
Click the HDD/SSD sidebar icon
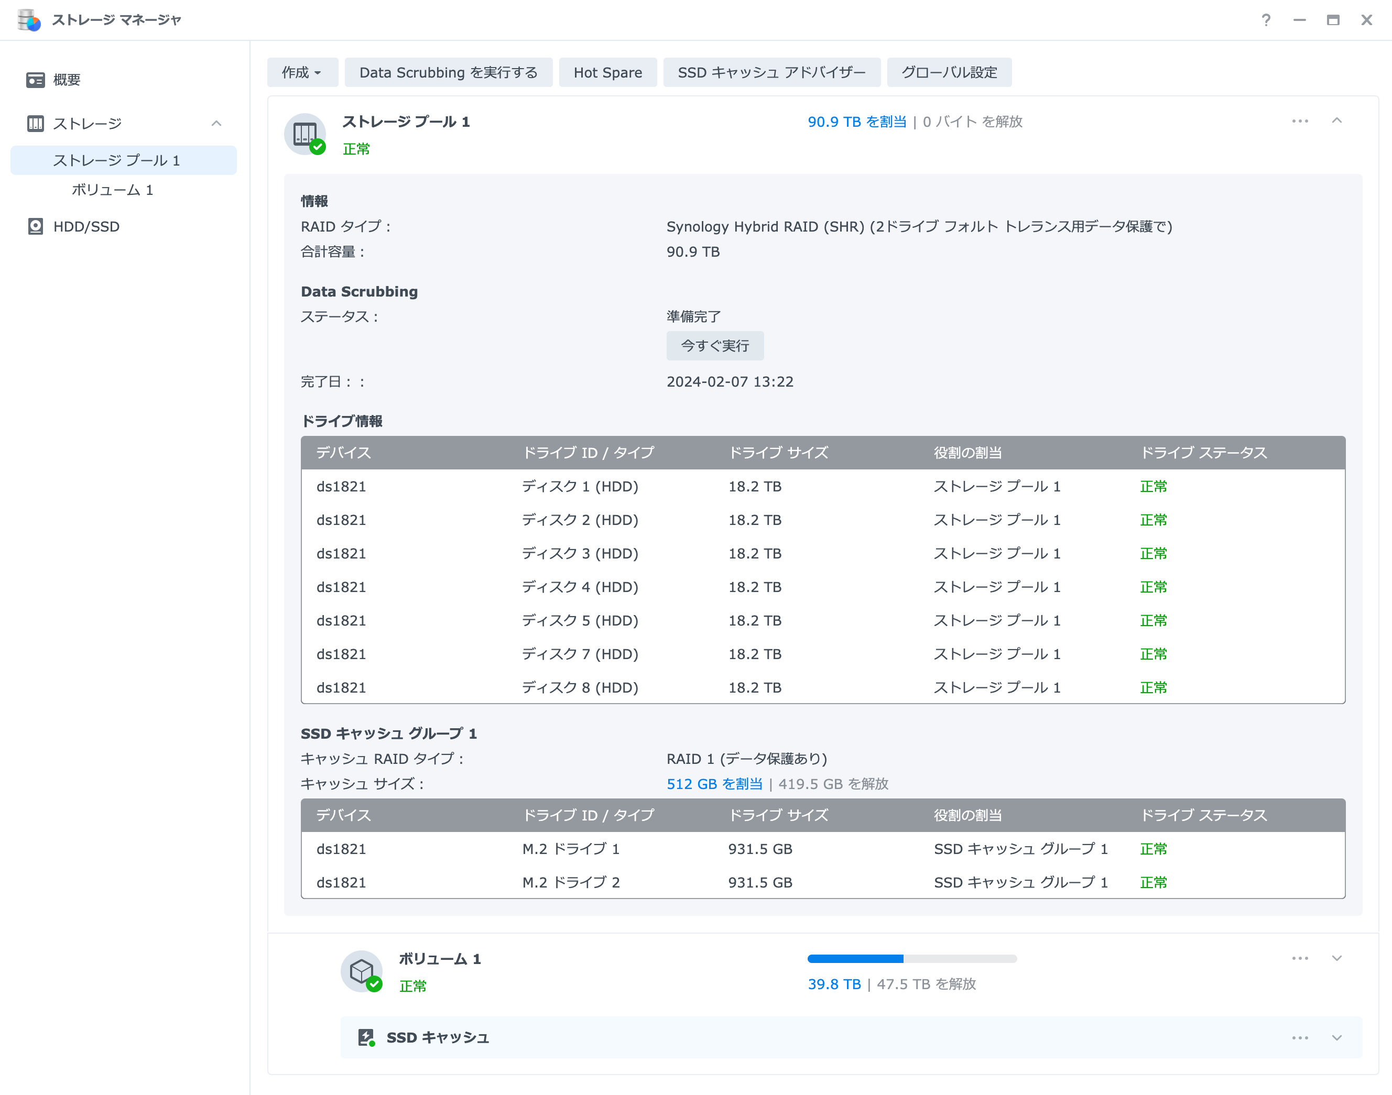coord(35,226)
